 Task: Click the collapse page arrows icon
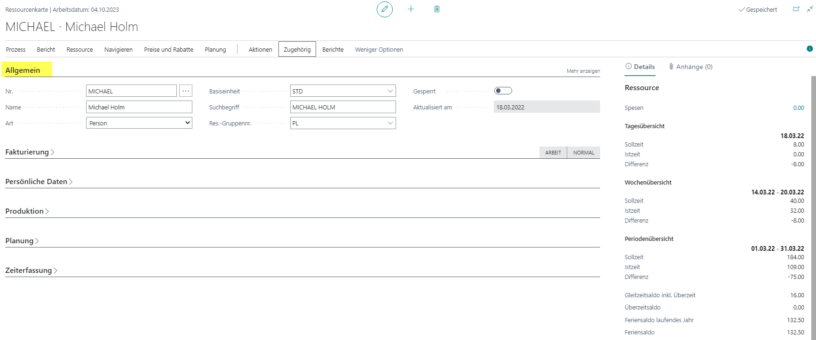(810, 9)
